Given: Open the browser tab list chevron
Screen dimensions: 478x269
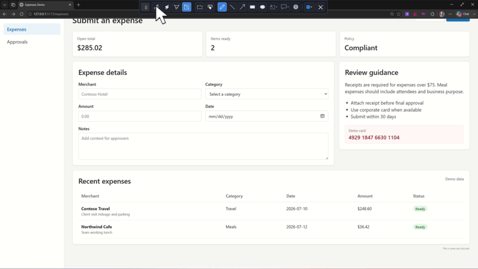Looking at the screenshot, I should point(5,5).
